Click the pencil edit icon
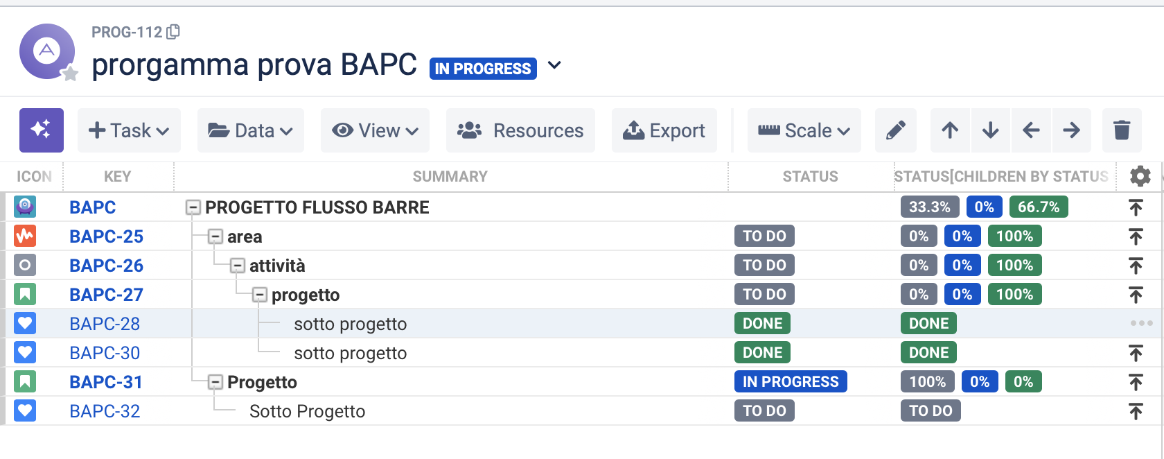 [895, 130]
